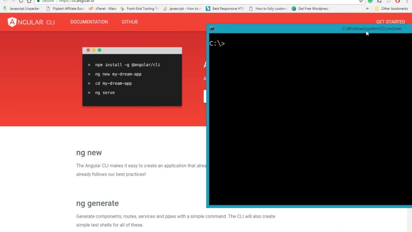The image size is (412, 232).
Task: Click the green dot in terminal mockup
Action: [x=99, y=50]
